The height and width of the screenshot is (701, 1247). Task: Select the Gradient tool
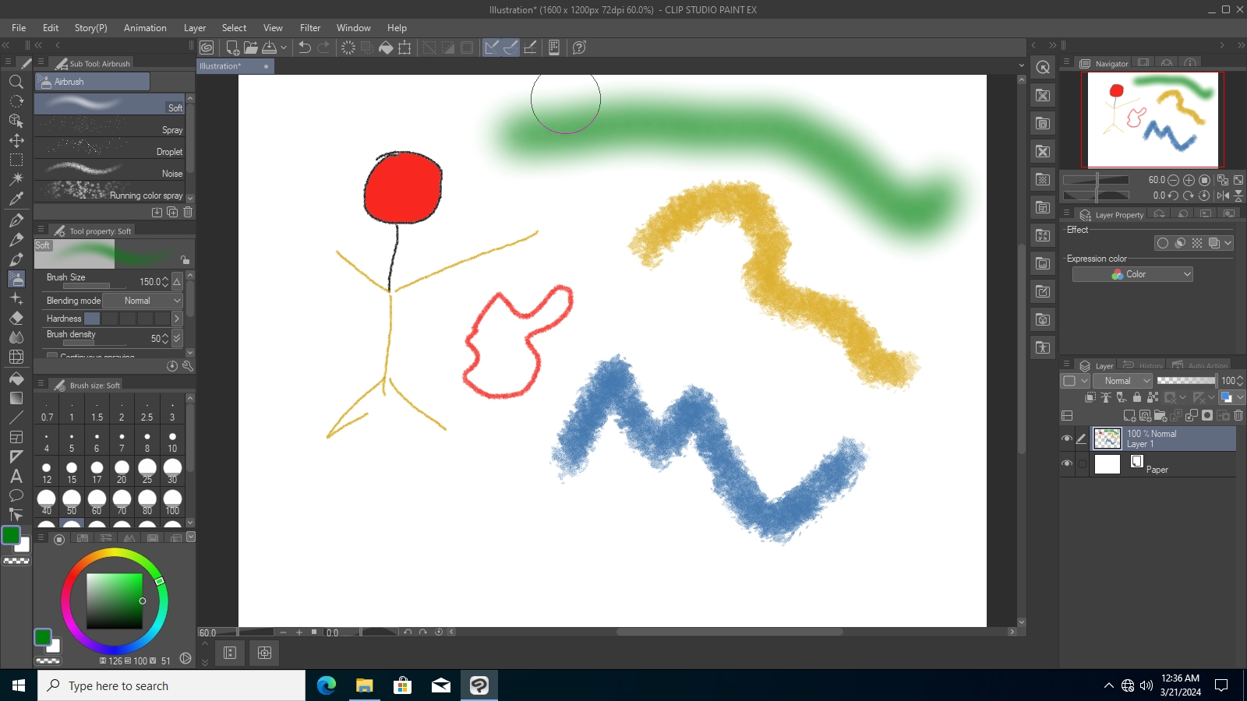pos(16,397)
